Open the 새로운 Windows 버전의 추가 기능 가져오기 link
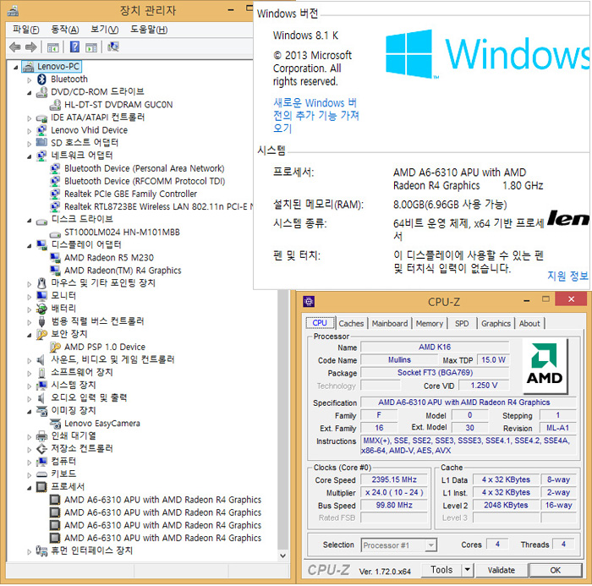The width and height of the screenshot is (592, 586). [315, 116]
